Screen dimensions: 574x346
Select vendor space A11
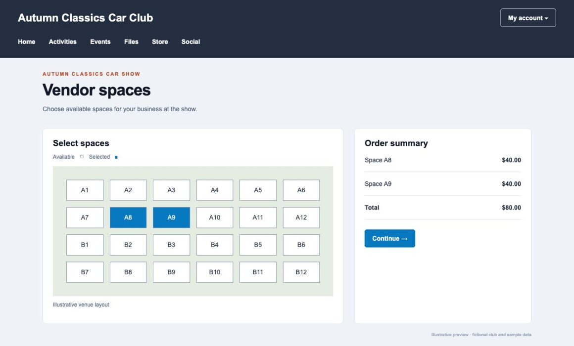258,217
